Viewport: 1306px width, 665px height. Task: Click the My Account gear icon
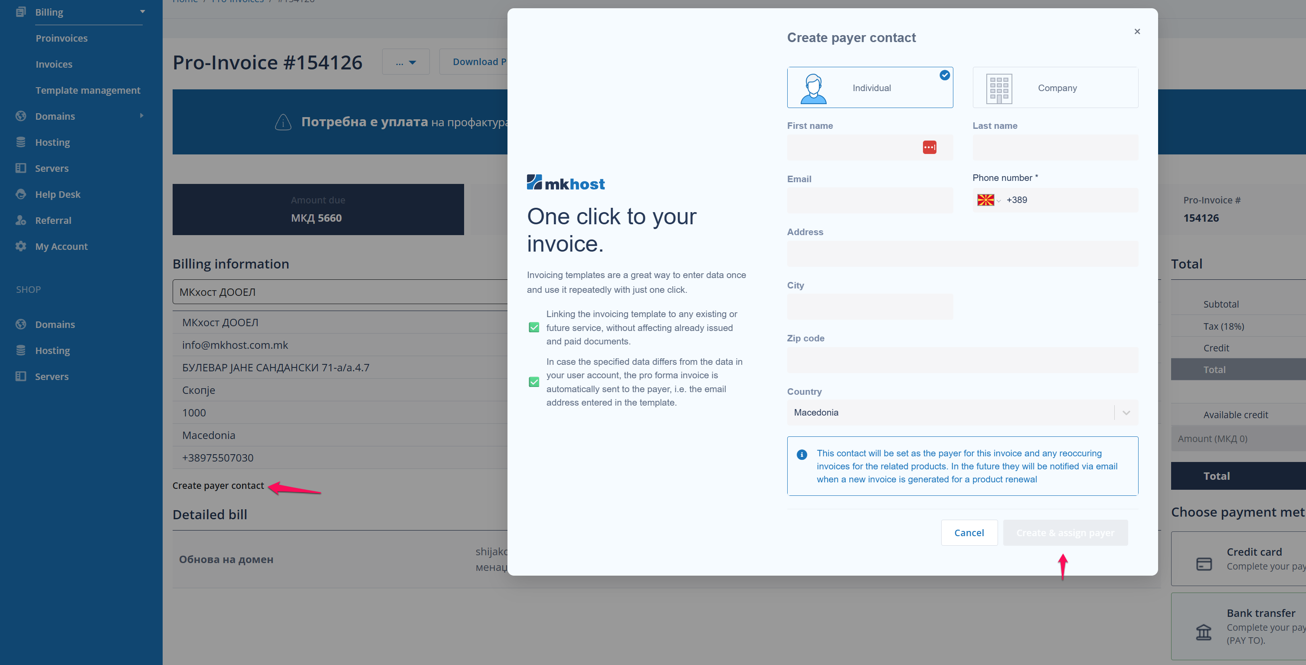click(21, 246)
